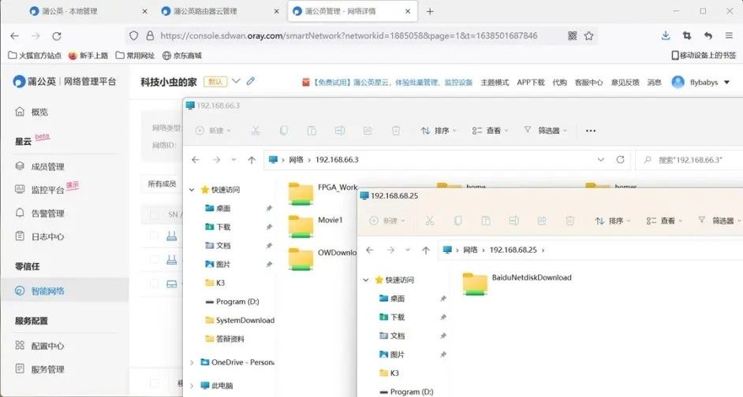The height and width of the screenshot is (397, 743).
Task: Expand the OneDrive tree node
Action: coord(192,362)
